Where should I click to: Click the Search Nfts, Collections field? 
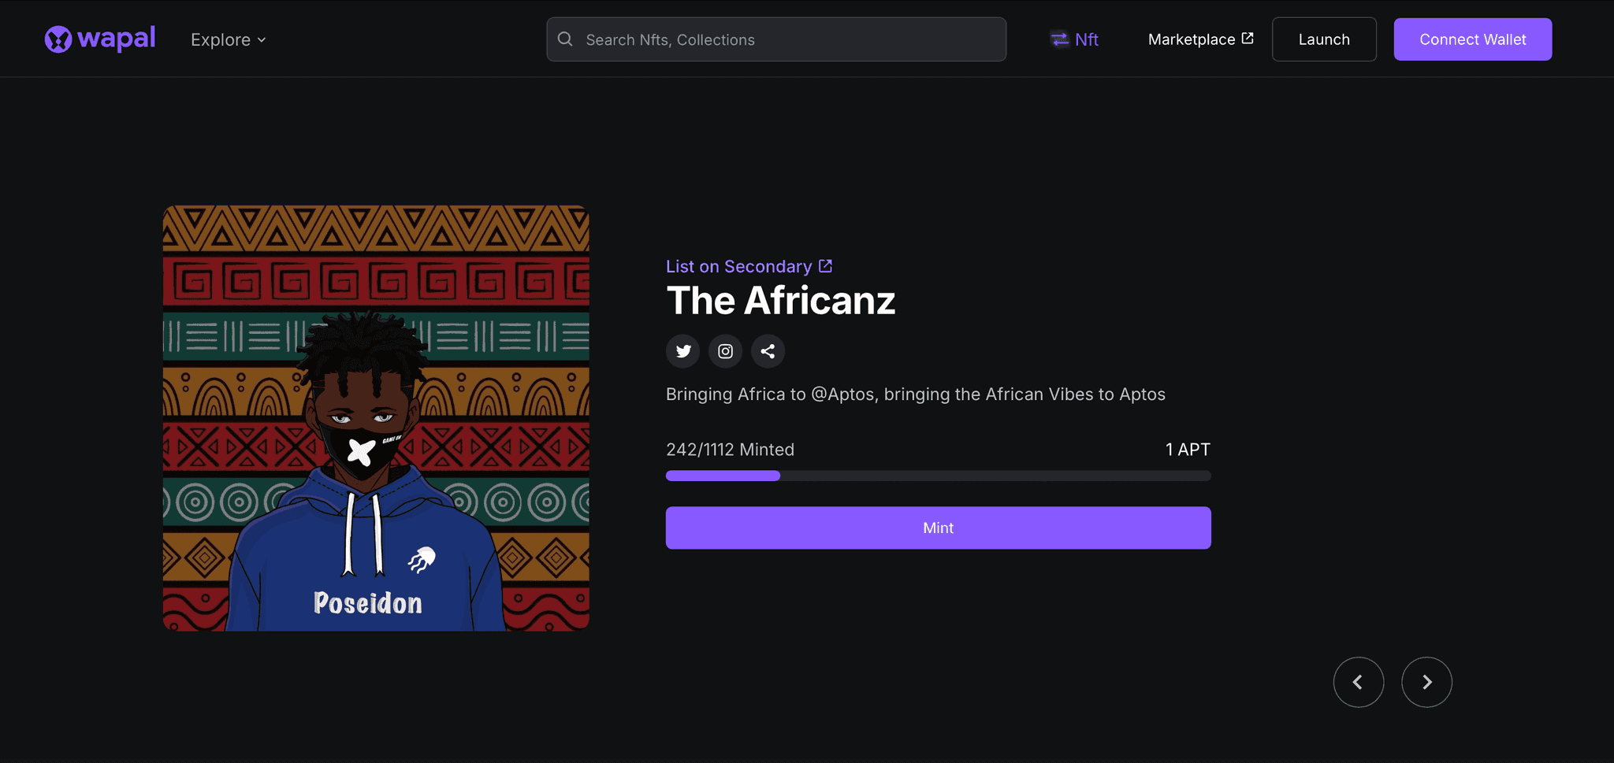pos(788,39)
